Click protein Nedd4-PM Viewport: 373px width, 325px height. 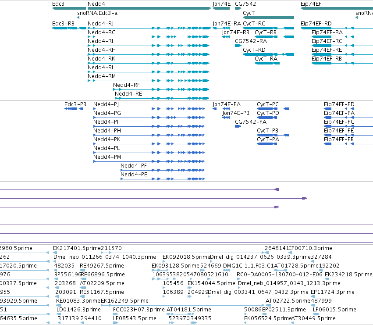(149, 161)
